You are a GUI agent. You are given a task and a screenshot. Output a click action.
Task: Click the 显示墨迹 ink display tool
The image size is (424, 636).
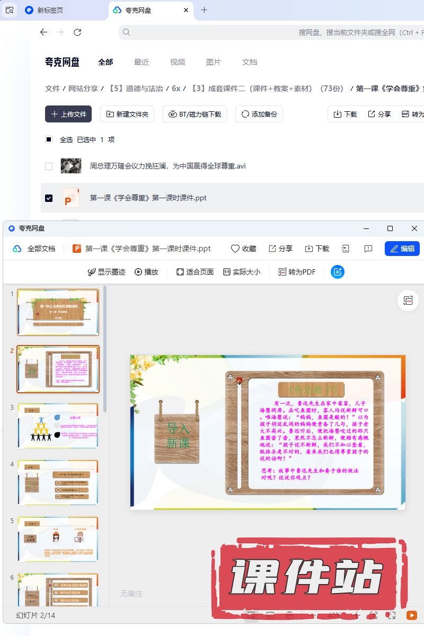click(107, 272)
